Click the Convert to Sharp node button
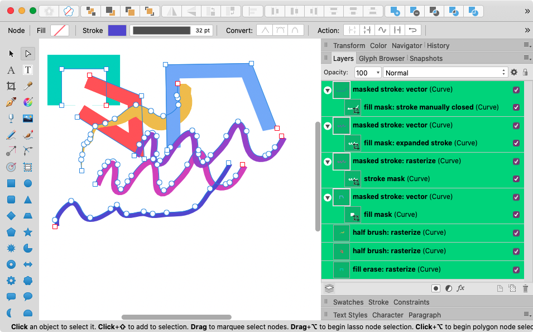533x332 pixels. tap(264, 30)
